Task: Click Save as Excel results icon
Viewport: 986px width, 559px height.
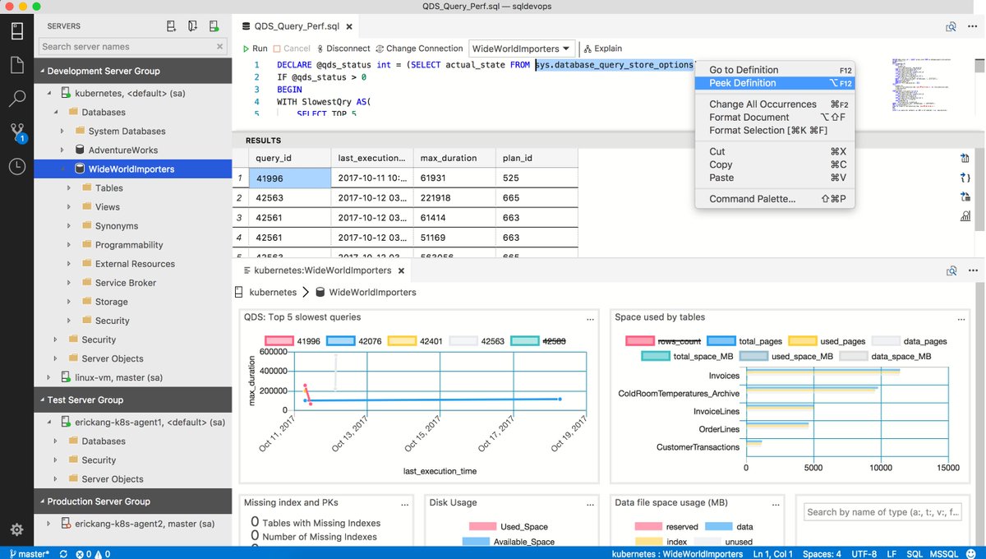Action: [965, 196]
